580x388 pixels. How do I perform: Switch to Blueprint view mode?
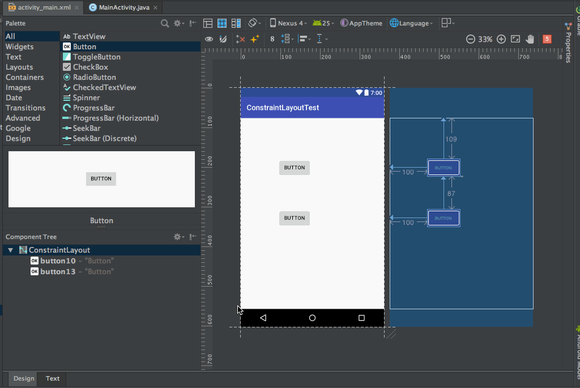(222, 23)
